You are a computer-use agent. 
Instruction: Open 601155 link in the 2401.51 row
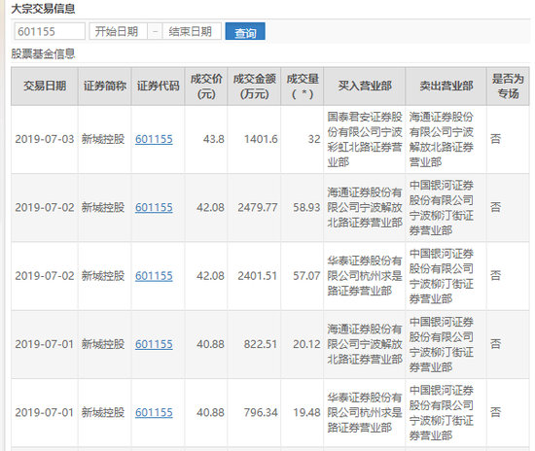tap(154, 276)
